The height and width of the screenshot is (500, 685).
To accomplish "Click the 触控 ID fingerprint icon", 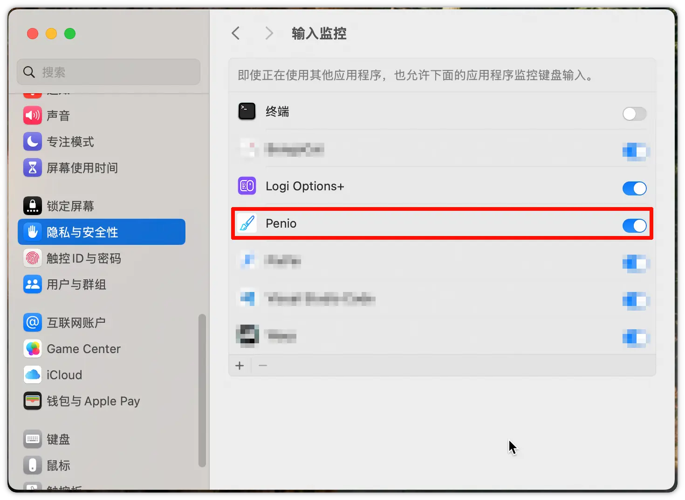I will click(33, 258).
